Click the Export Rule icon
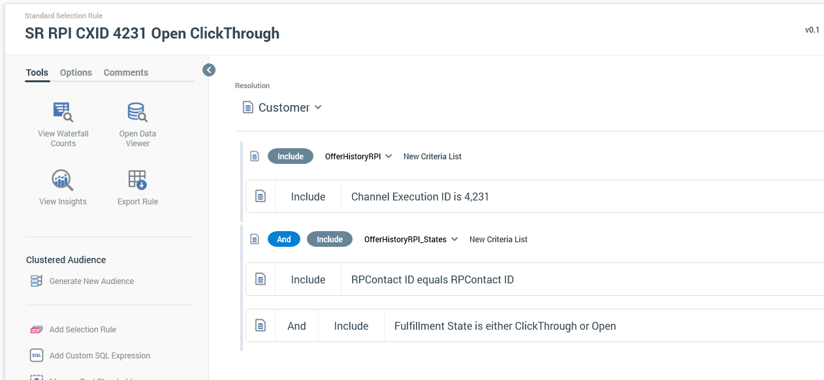Screen dimensions: 824x380 tap(137, 180)
